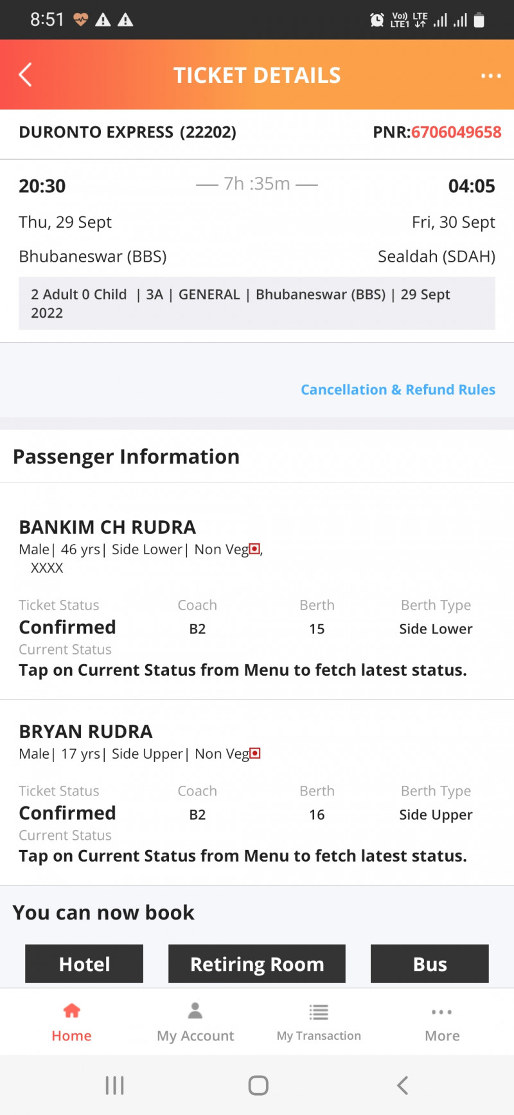Tap the red PNR number 6706049658
This screenshot has height=1115, width=514.
coord(456,132)
